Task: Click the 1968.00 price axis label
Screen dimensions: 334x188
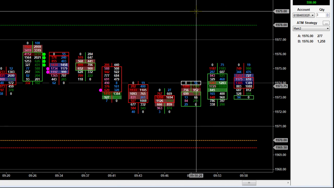Action: click(281, 169)
